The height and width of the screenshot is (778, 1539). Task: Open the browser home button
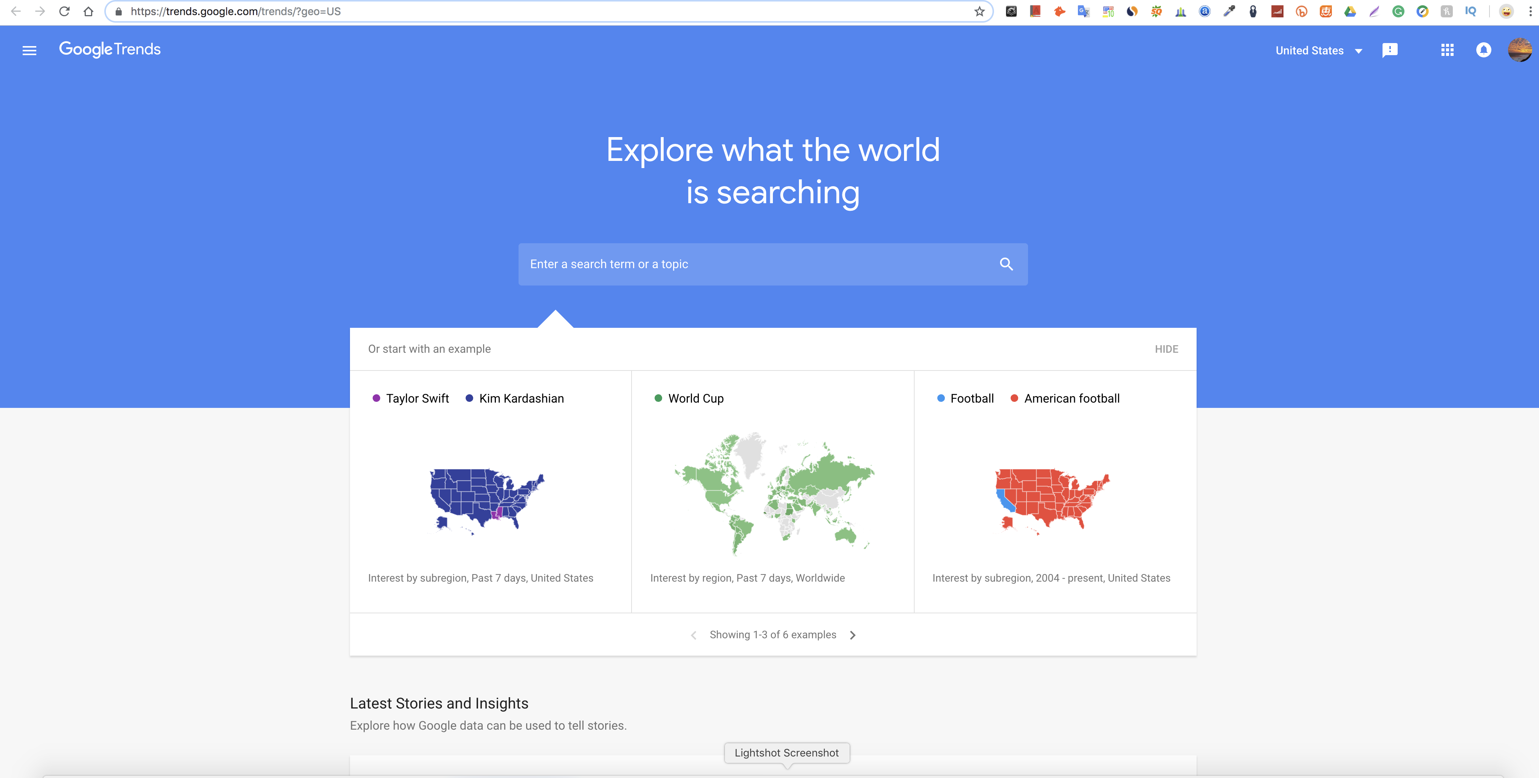[88, 11]
